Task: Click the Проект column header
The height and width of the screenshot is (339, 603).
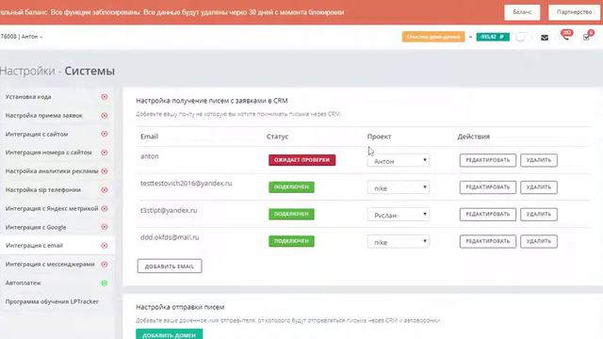Action: [x=379, y=137]
